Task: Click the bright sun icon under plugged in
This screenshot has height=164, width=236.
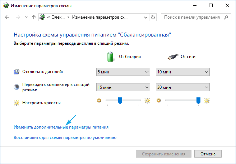Action: [x=207, y=101]
